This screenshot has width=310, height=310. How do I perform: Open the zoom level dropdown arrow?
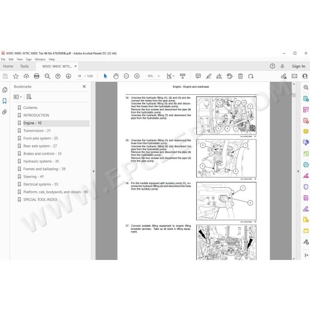pyautogui.click(x=159, y=76)
